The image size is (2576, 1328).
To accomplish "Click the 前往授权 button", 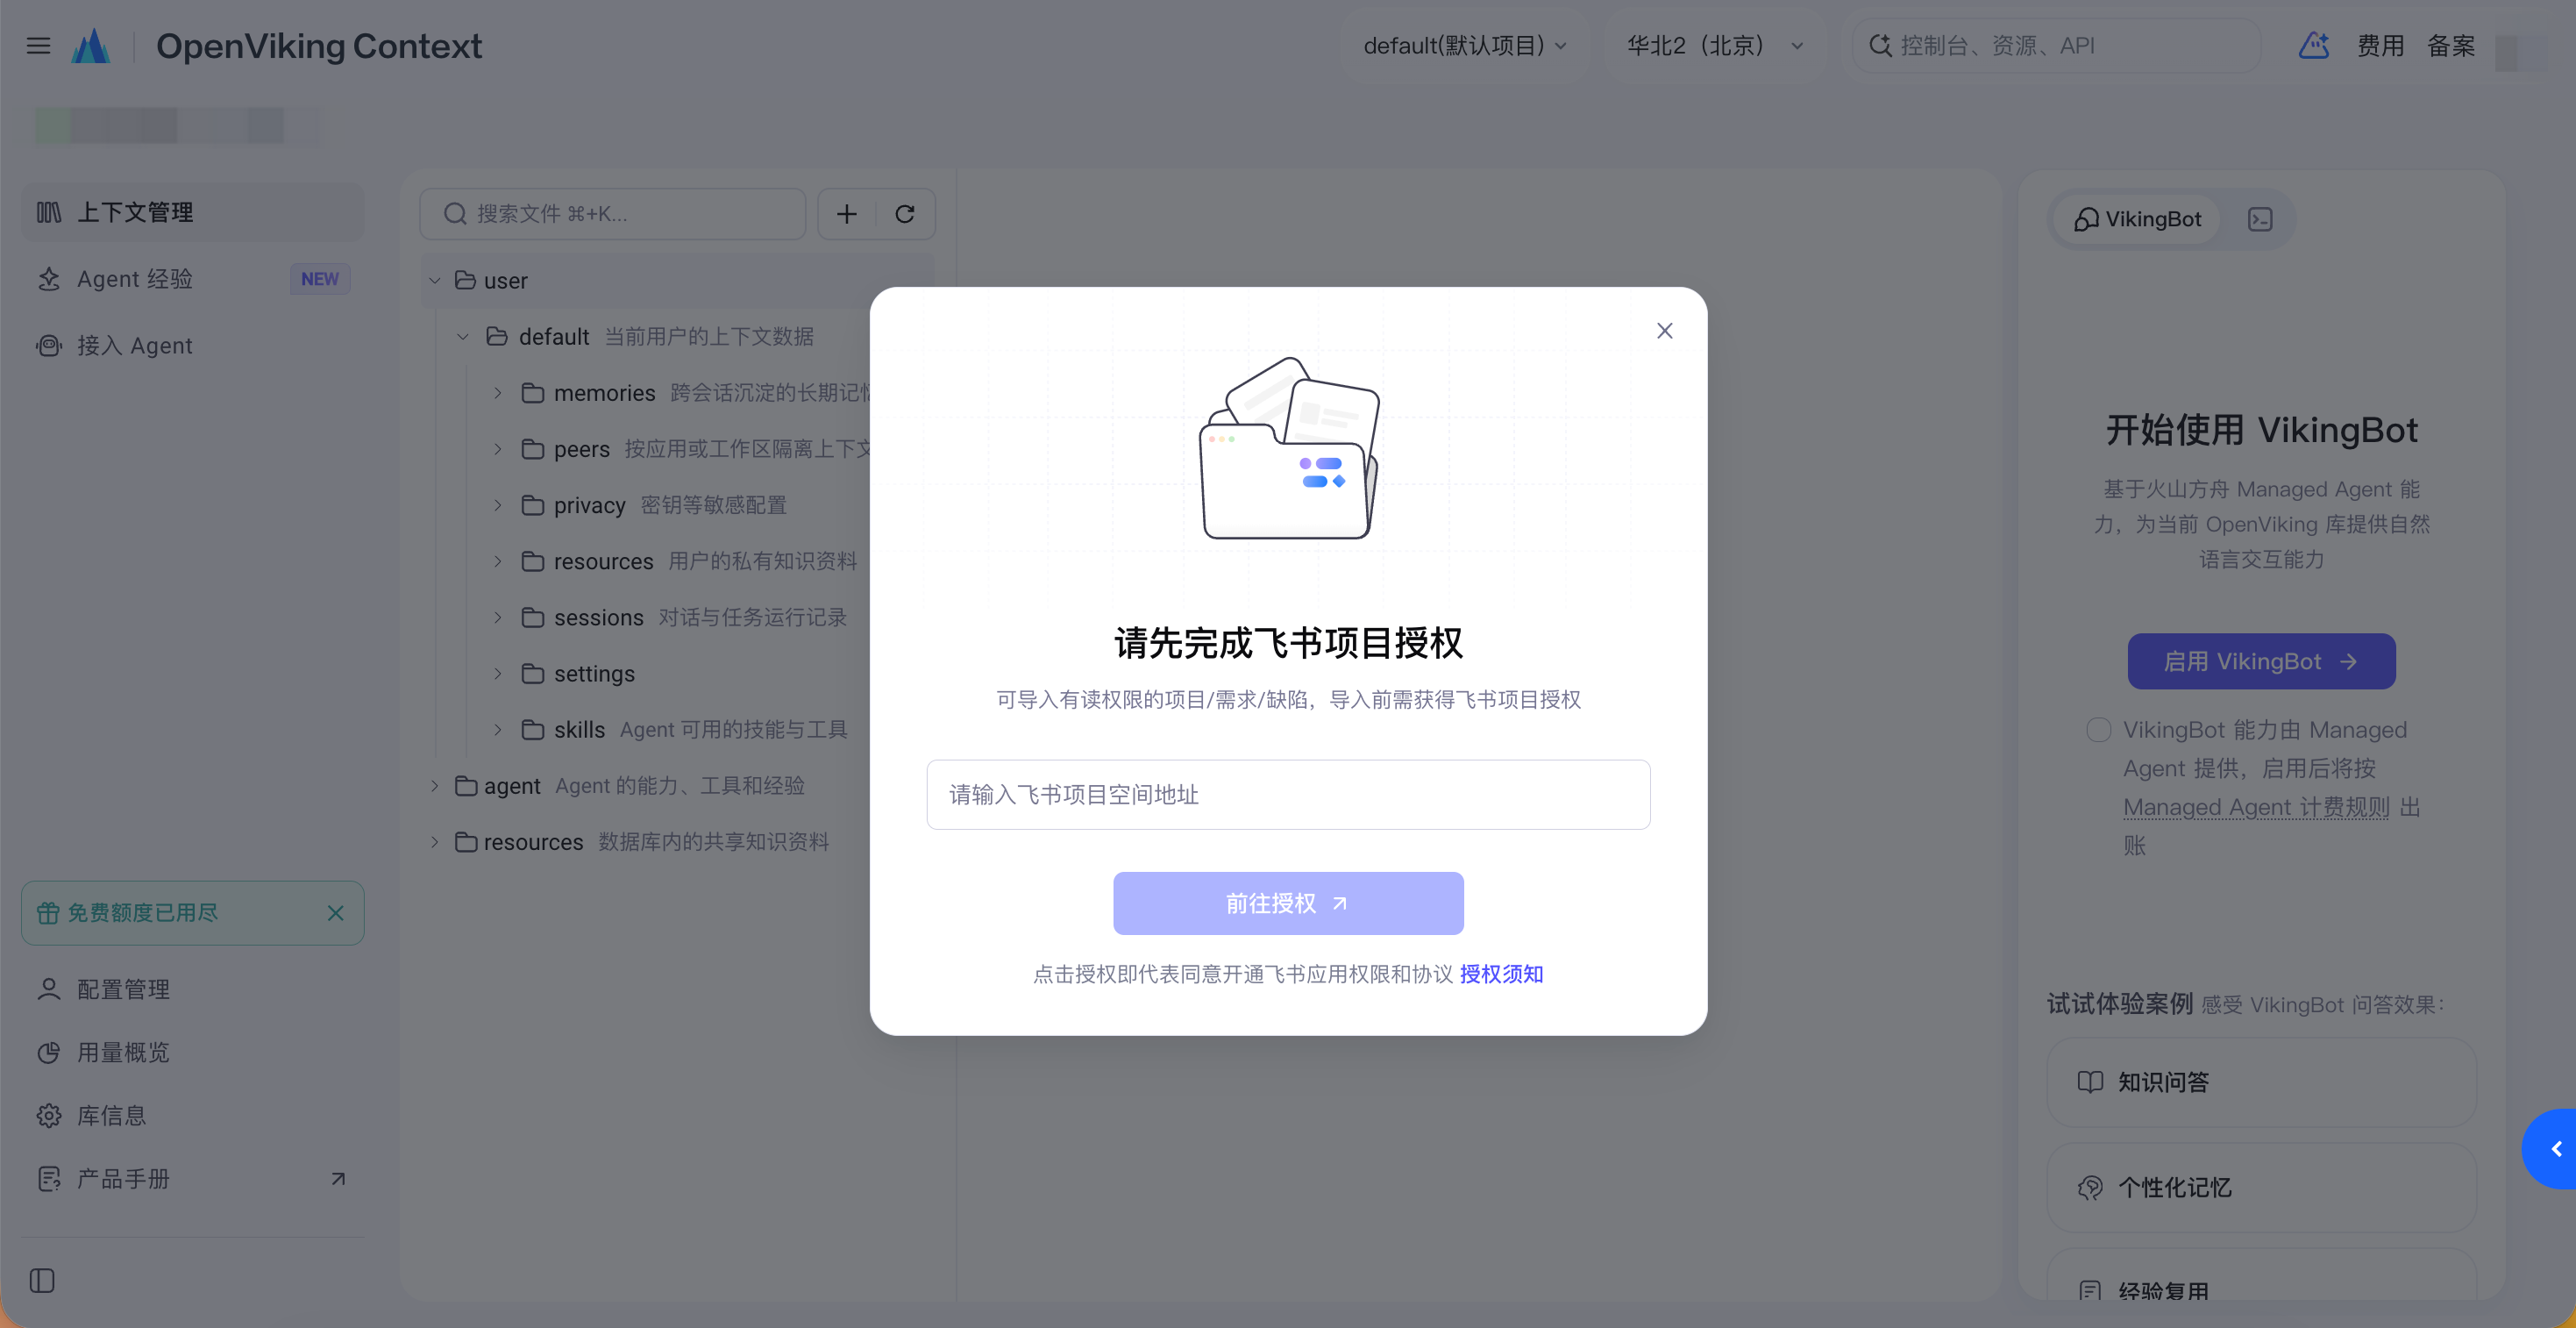I will 1288,903.
